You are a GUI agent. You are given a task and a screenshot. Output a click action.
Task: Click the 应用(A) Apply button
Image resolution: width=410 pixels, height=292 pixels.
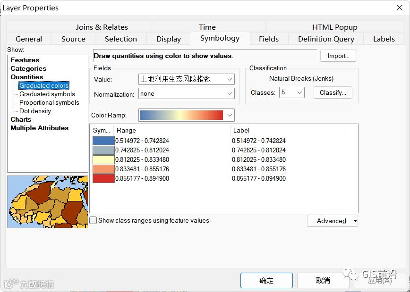tap(380, 281)
